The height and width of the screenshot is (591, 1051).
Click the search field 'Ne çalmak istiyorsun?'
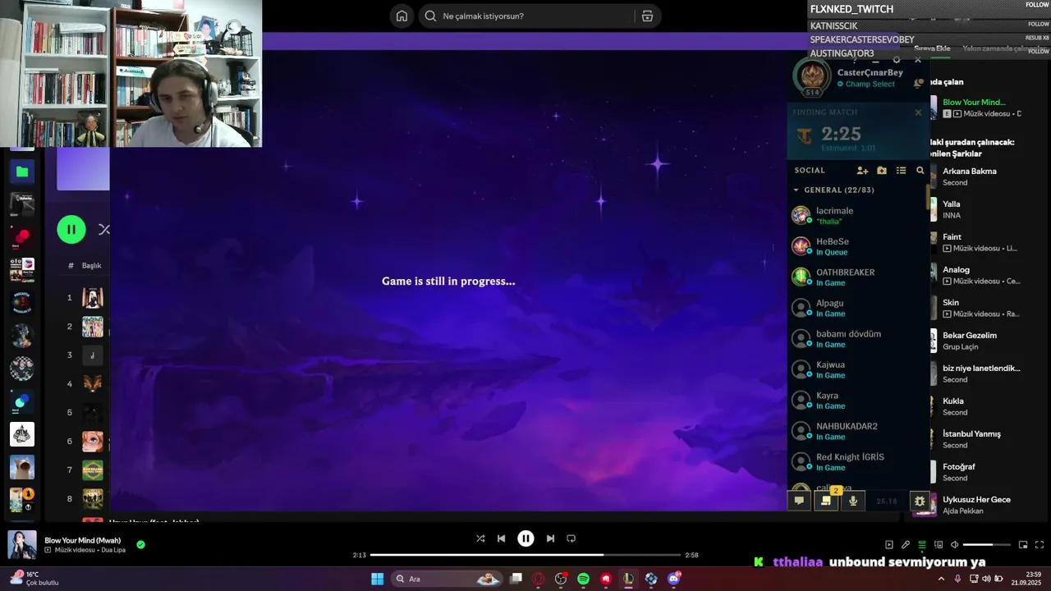click(525, 16)
